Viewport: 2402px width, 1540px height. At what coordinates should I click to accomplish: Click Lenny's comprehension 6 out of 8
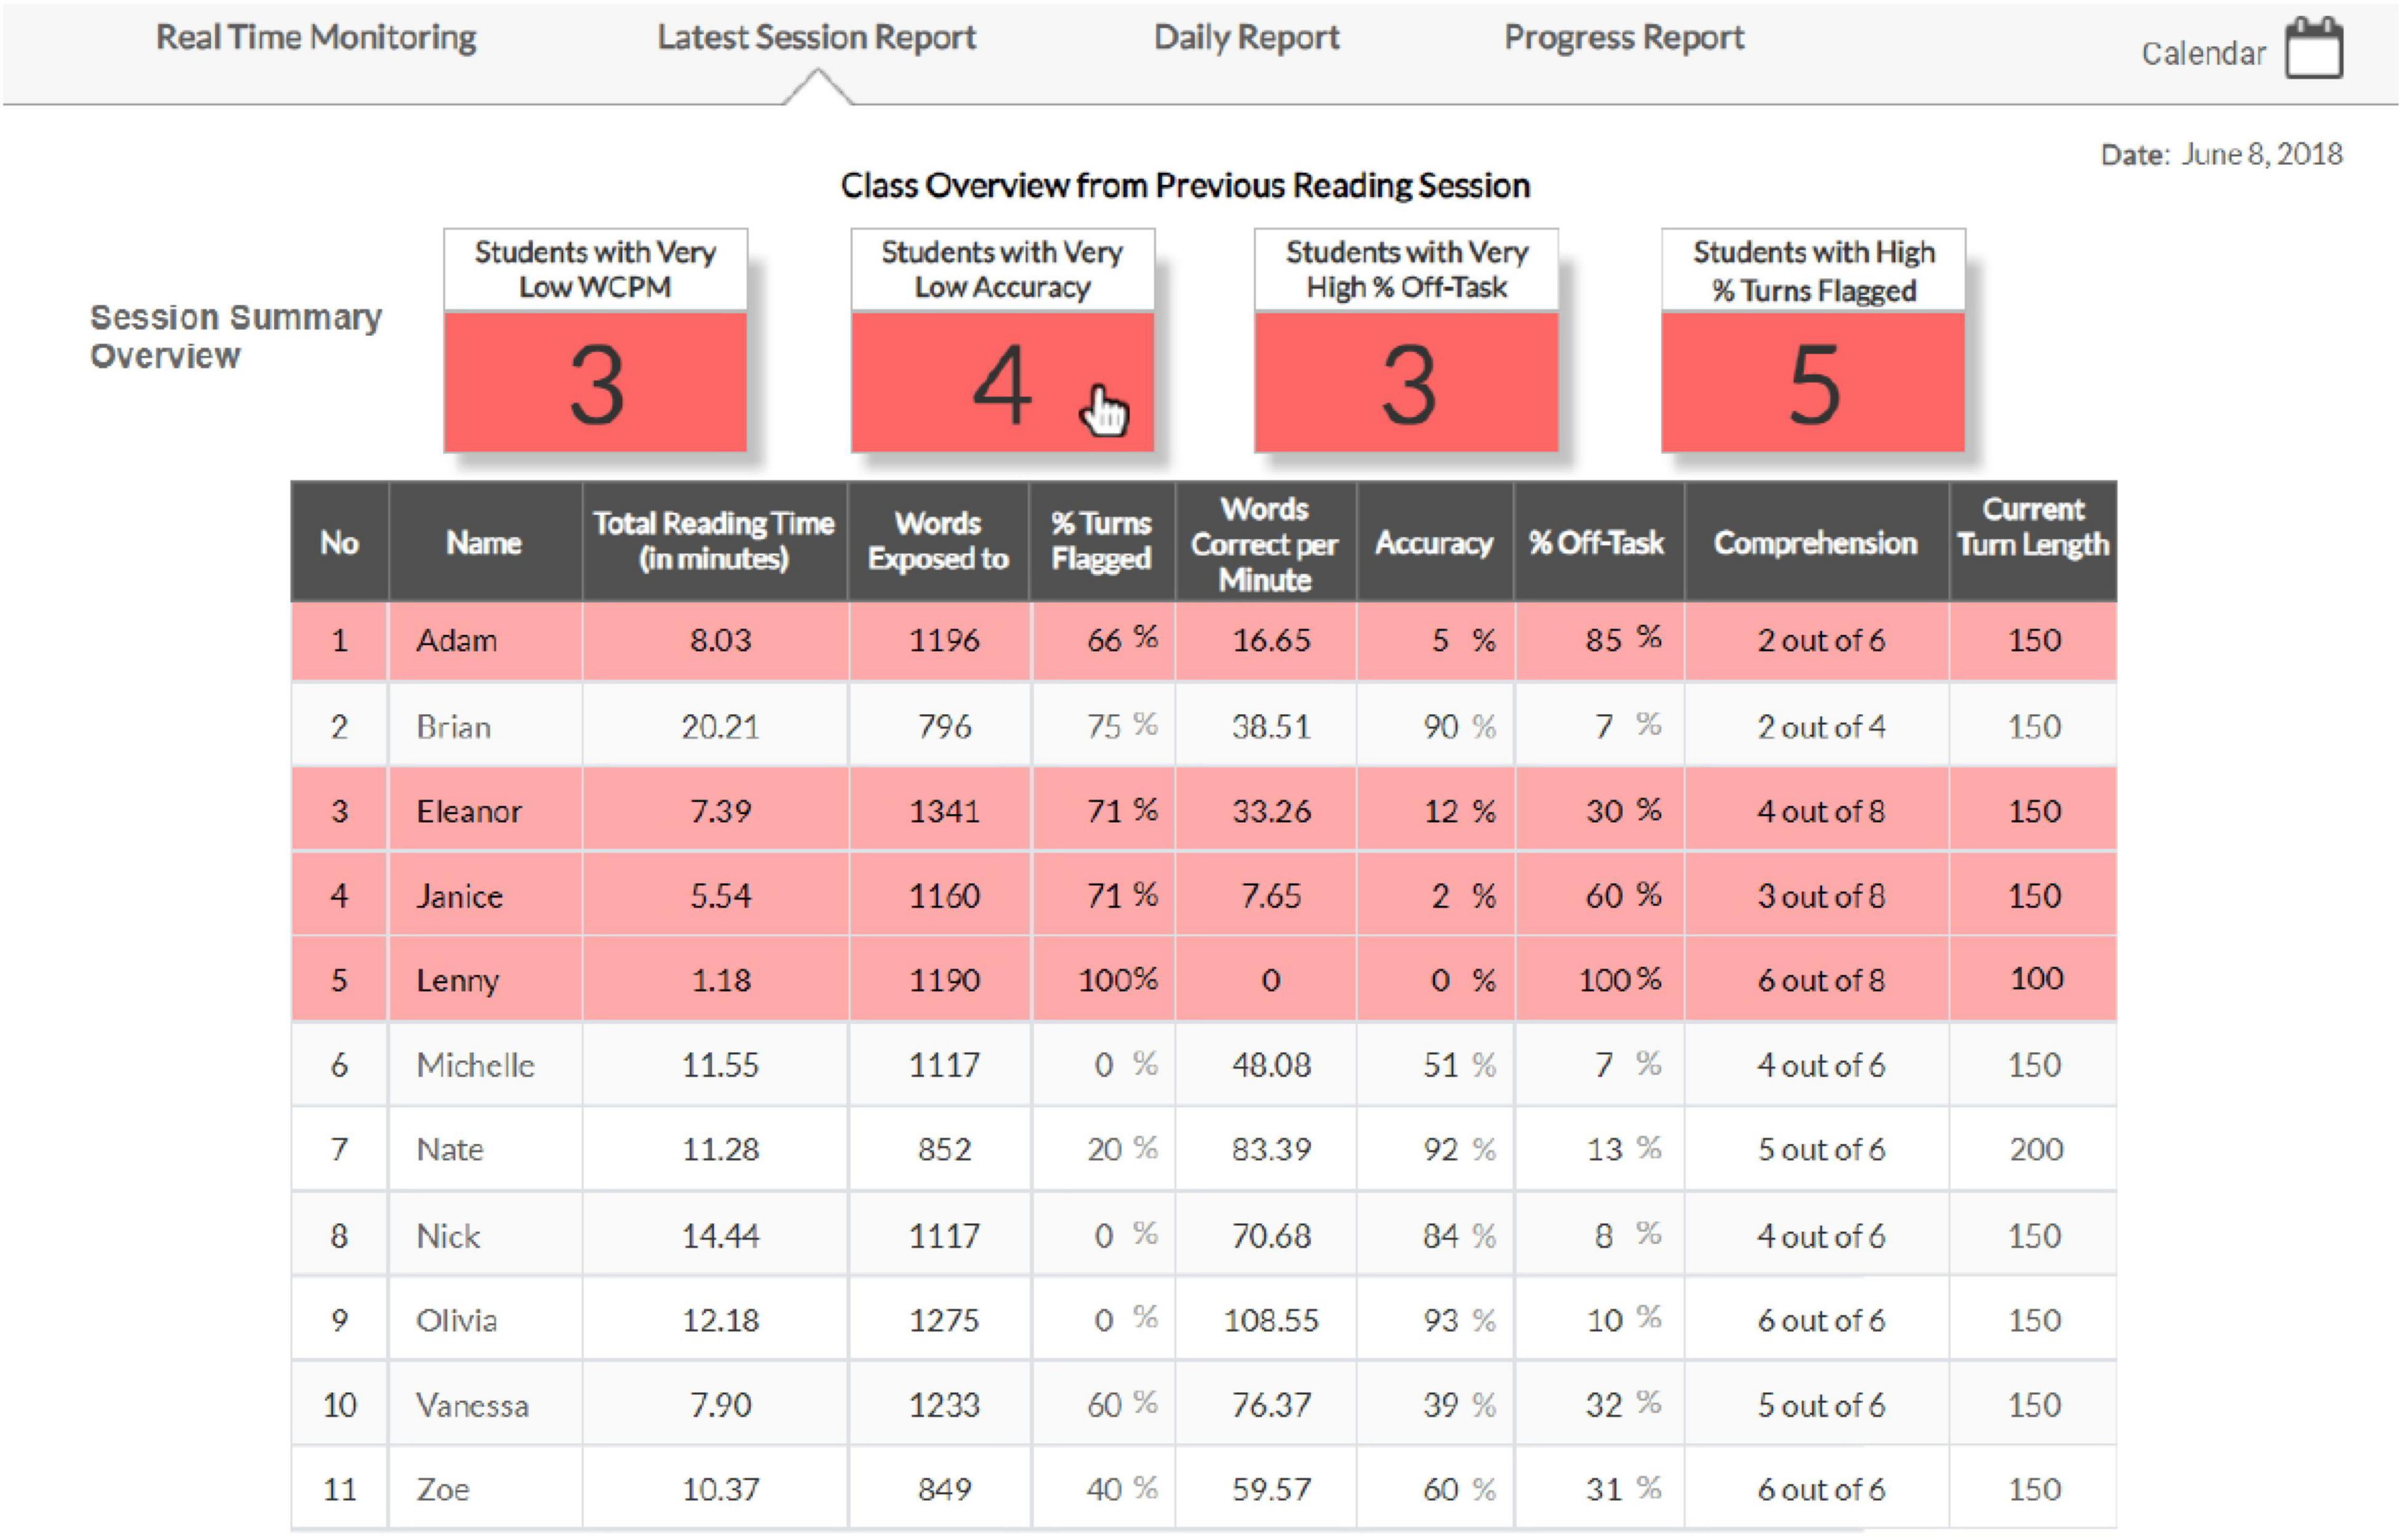[x=1821, y=981]
